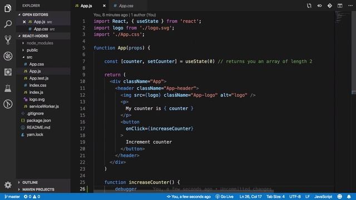The image size is (356, 200).
Task: Split the editor with the split icon
Action: (340, 6)
